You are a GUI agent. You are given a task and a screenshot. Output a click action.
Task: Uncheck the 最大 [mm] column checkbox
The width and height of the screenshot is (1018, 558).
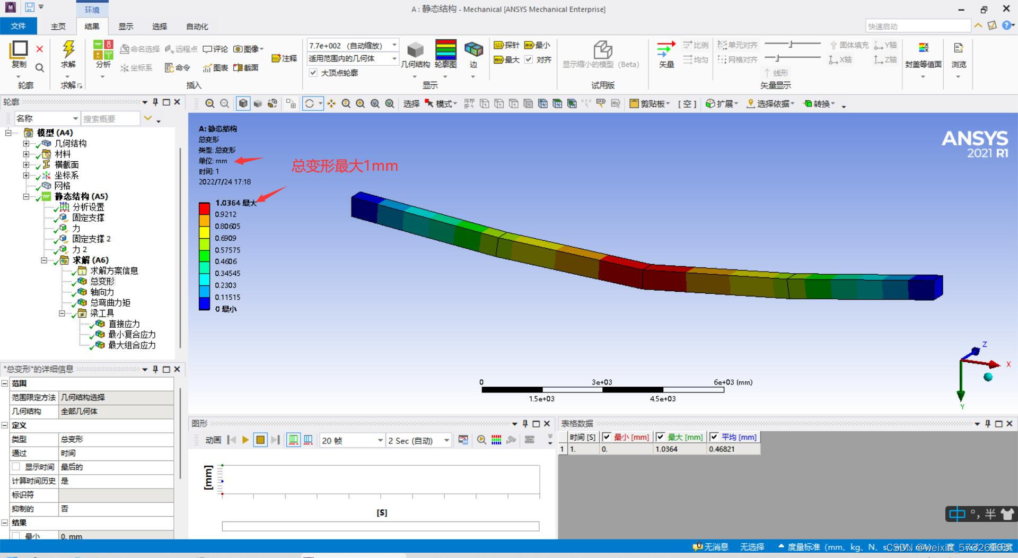point(661,437)
